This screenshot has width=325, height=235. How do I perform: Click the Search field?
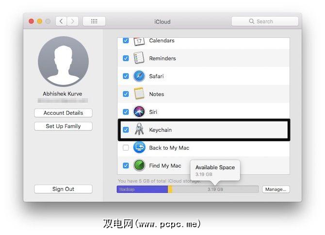click(x=265, y=21)
